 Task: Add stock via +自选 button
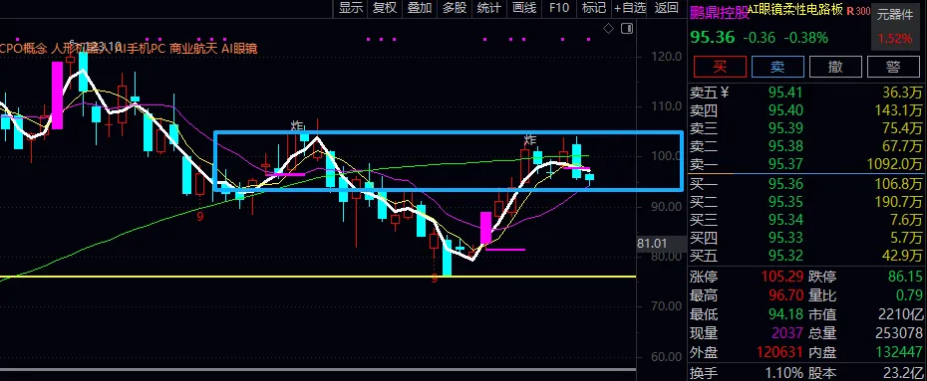coord(630,8)
